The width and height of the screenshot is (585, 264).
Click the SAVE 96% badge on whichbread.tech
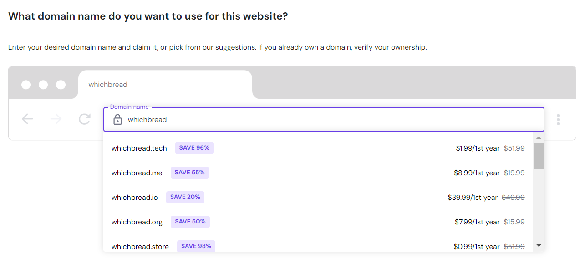click(194, 148)
